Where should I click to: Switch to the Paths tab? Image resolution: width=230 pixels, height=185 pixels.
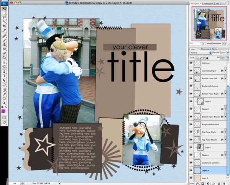coord(214,49)
